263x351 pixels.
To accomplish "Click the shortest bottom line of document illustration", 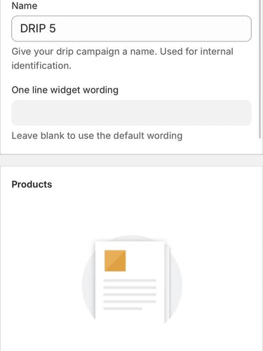I will tap(123, 309).
